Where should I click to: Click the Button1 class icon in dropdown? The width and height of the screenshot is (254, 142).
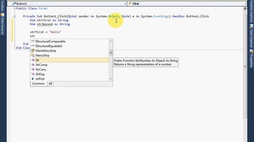click(x=14, y=4)
